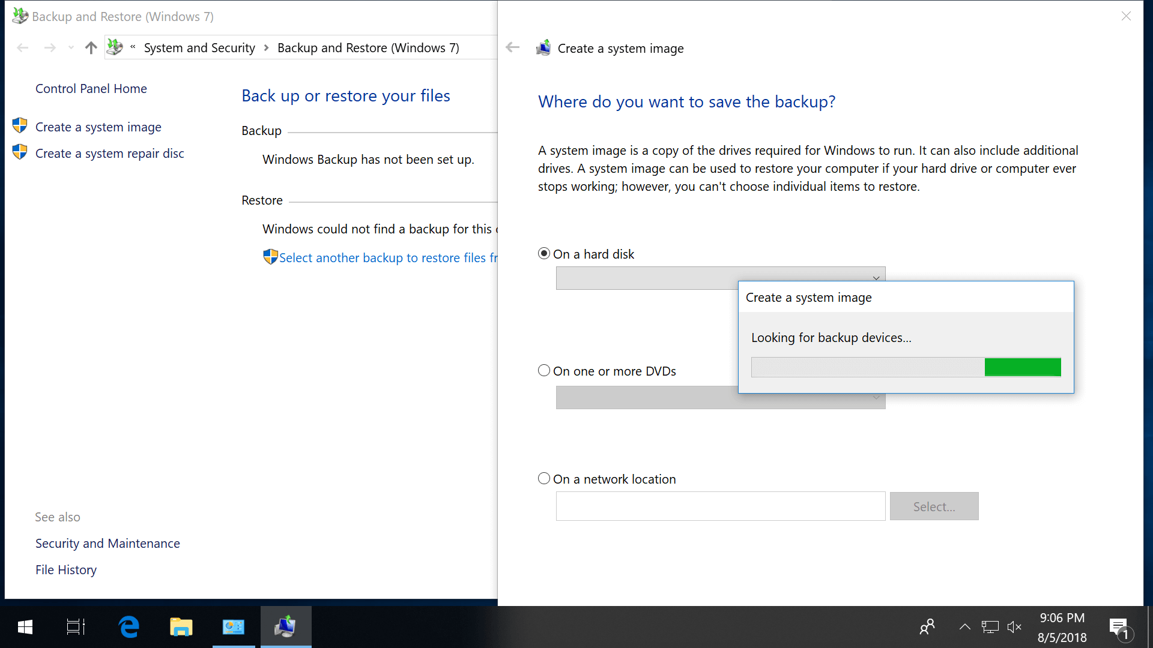
Task: Switch to Control Panel taskbar app
Action: click(x=234, y=627)
